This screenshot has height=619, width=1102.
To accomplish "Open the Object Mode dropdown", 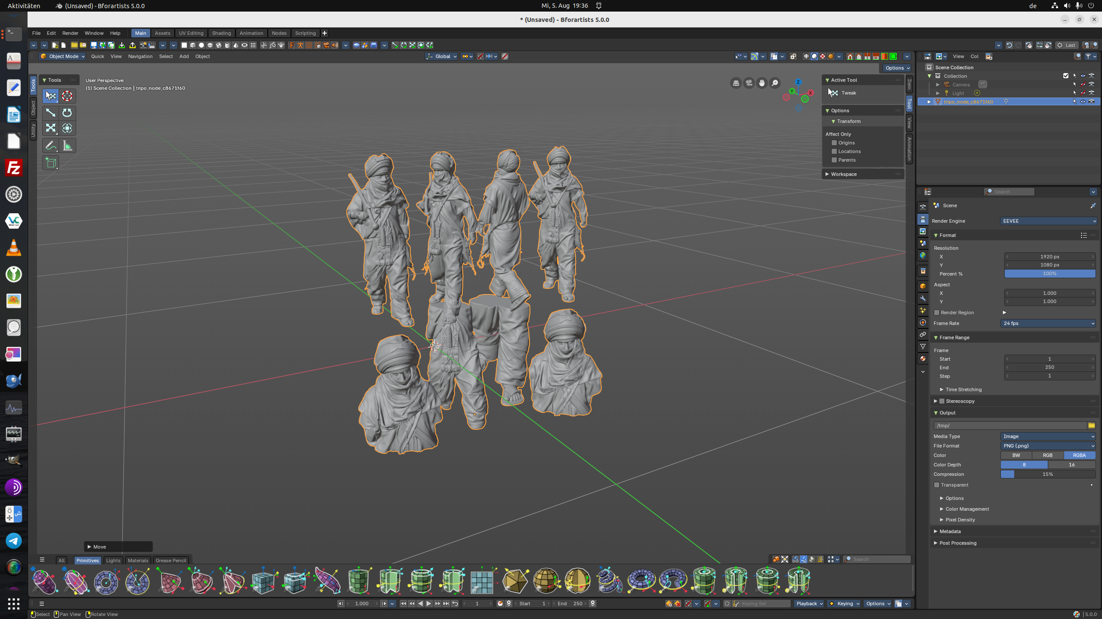I will 62,56.
